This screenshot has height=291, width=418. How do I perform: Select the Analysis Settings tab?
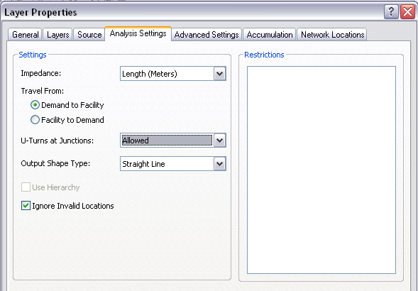point(138,33)
